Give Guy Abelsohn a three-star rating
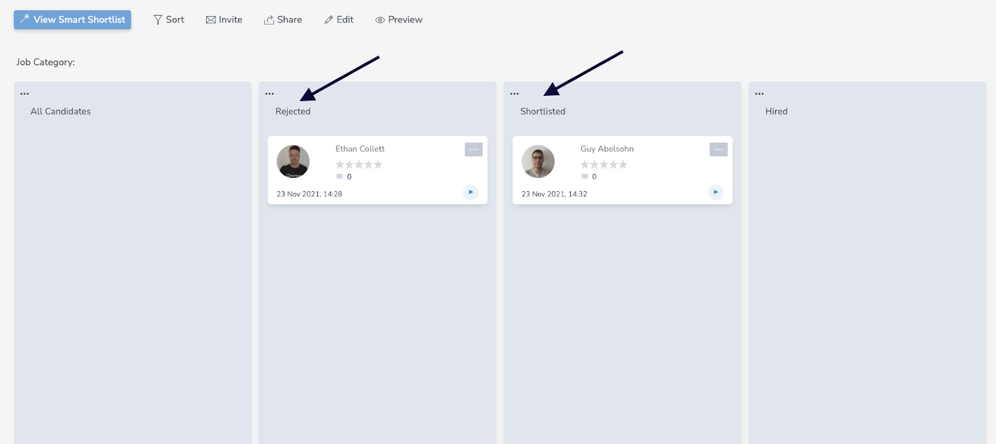Screen dimensions: 996x444 604,164
